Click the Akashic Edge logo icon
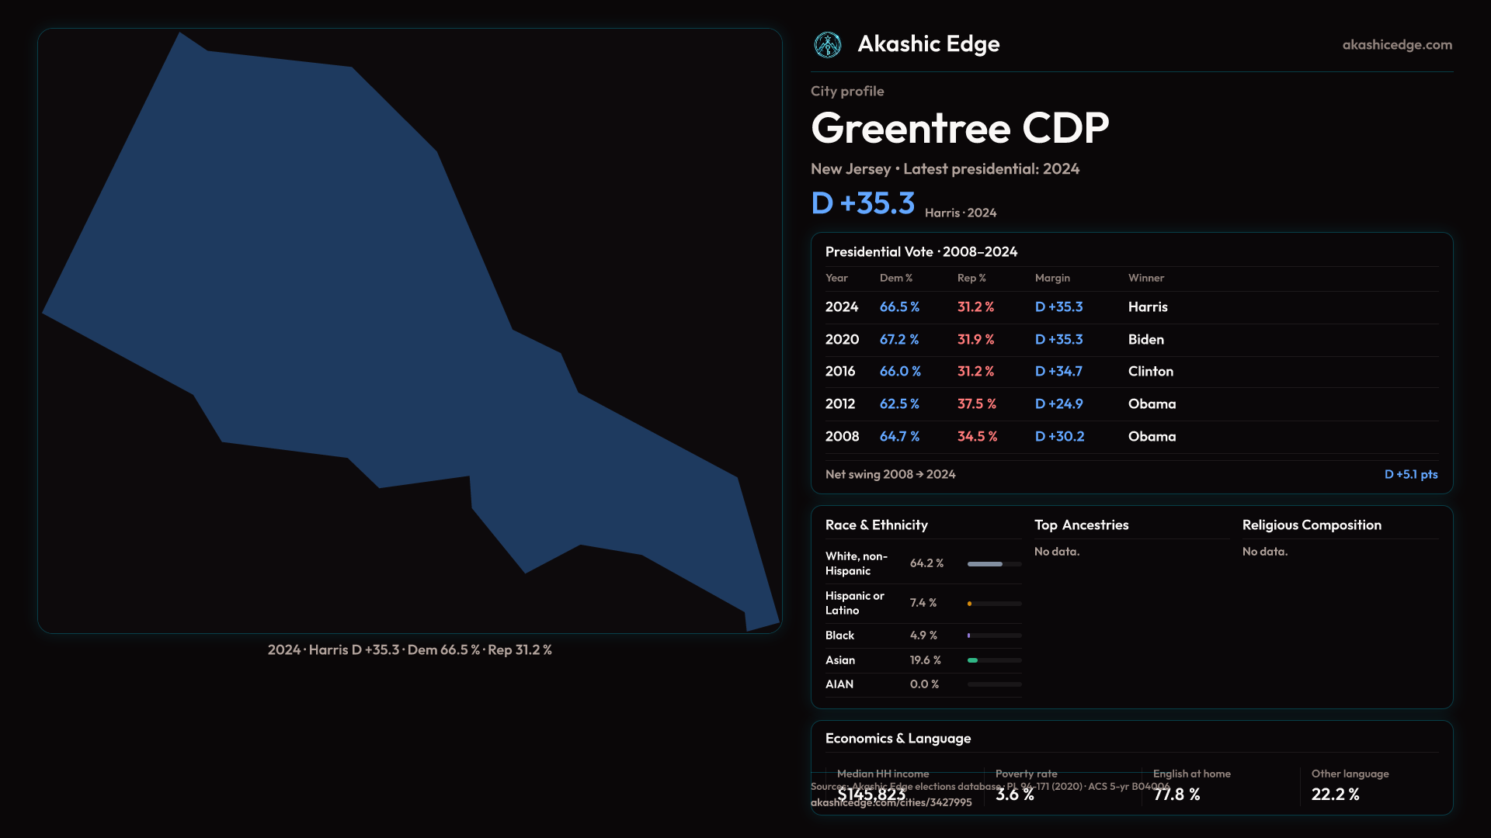Screen dimensions: 1491x838 828,45
